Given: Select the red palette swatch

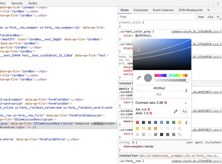Looking at the screenshot, I should point(137,122).
